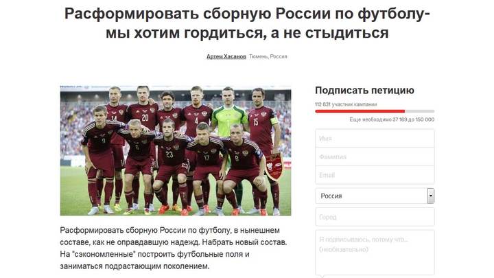This screenshot has height=278, width=494.
Task: Click the remaining signatures to 150 000 text
Action: tap(392, 119)
